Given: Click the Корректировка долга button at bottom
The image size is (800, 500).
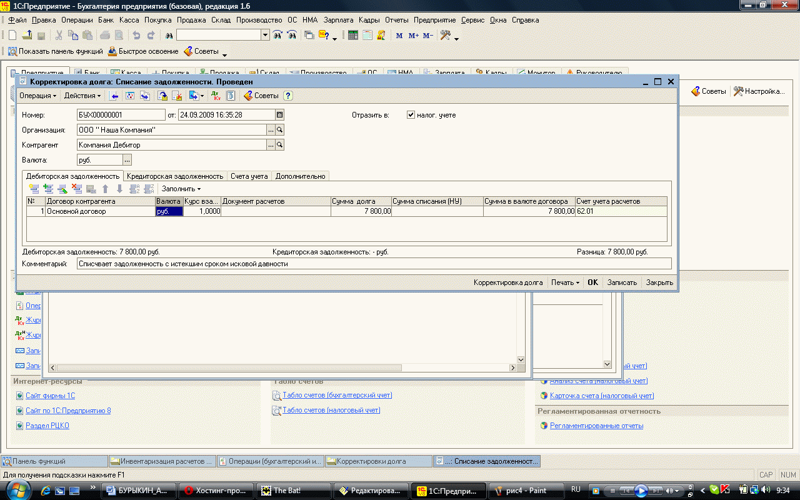Looking at the screenshot, I should click(x=508, y=282).
